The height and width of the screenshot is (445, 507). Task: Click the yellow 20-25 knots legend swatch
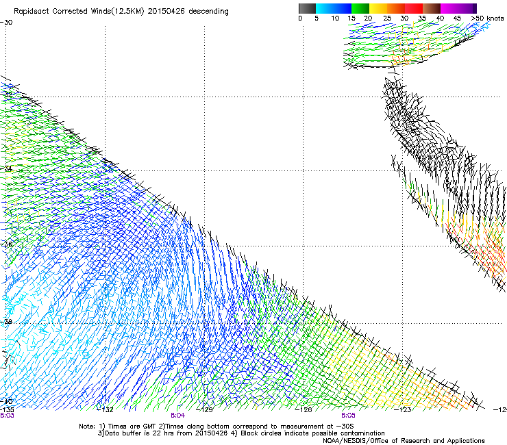(x=378, y=8)
